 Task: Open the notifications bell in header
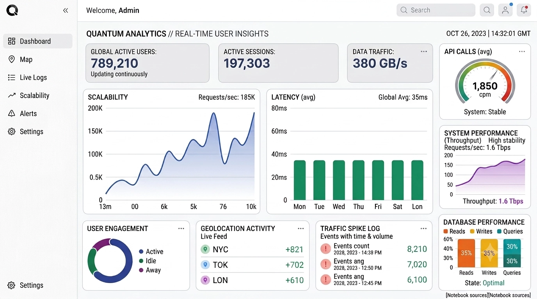pos(524,10)
